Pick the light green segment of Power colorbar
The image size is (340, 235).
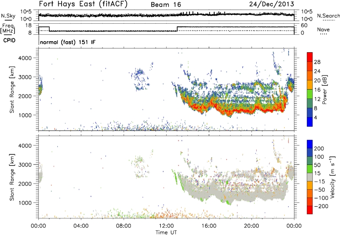pyautogui.click(x=310, y=94)
